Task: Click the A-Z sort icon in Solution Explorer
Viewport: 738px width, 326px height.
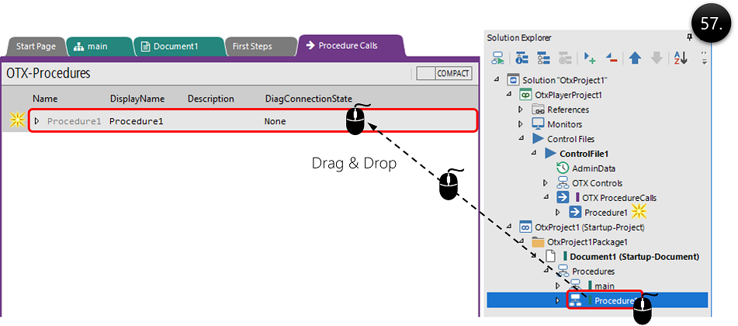Action: pos(680,59)
